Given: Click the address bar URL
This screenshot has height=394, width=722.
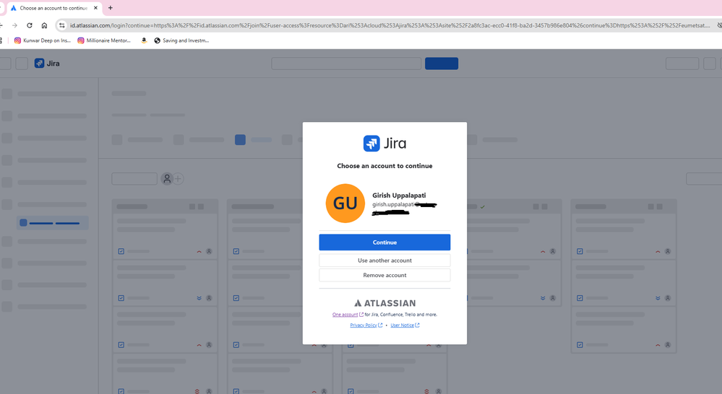Looking at the screenshot, I should (390, 25).
